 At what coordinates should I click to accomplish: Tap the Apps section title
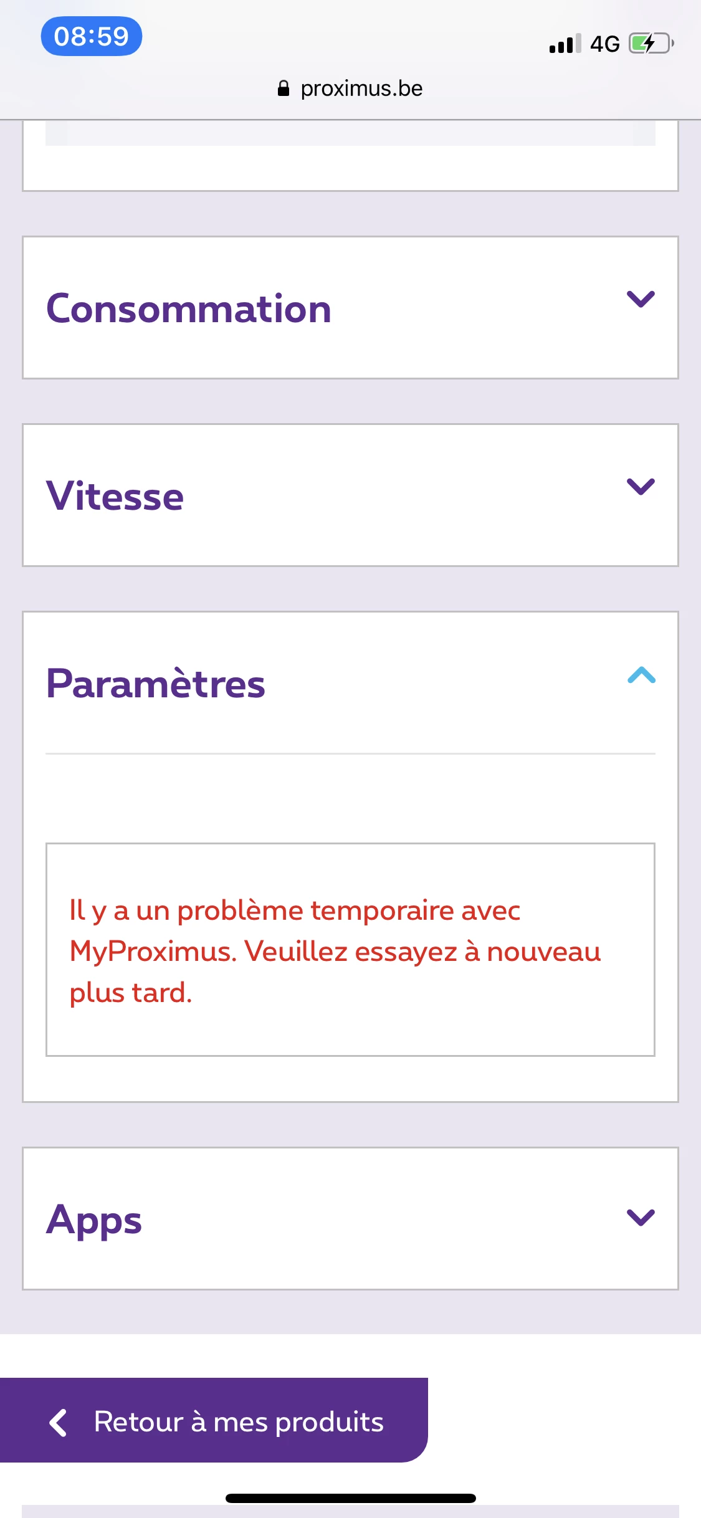point(94,1220)
